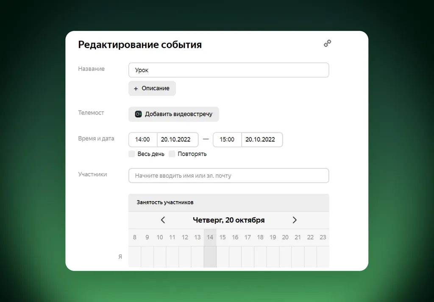This screenshot has width=434, height=302.
Task: Click the Редактирование события title
Action: [x=140, y=45]
